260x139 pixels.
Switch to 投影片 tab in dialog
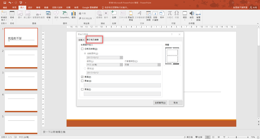click(81, 40)
